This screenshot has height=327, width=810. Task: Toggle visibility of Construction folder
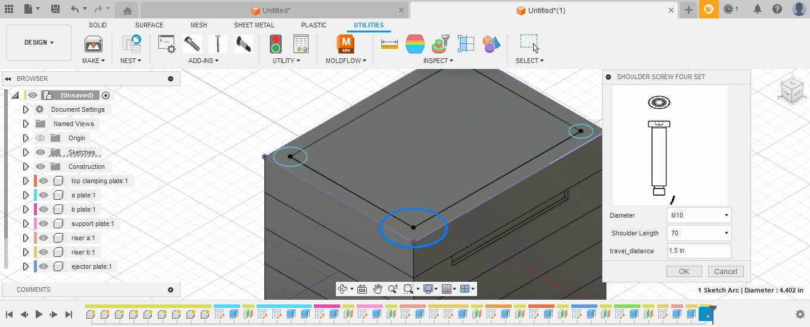click(40, 166)
